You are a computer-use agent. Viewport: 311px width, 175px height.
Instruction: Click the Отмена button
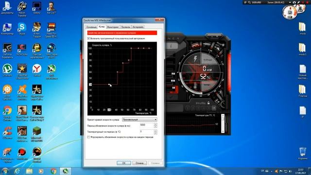[139, 163]
